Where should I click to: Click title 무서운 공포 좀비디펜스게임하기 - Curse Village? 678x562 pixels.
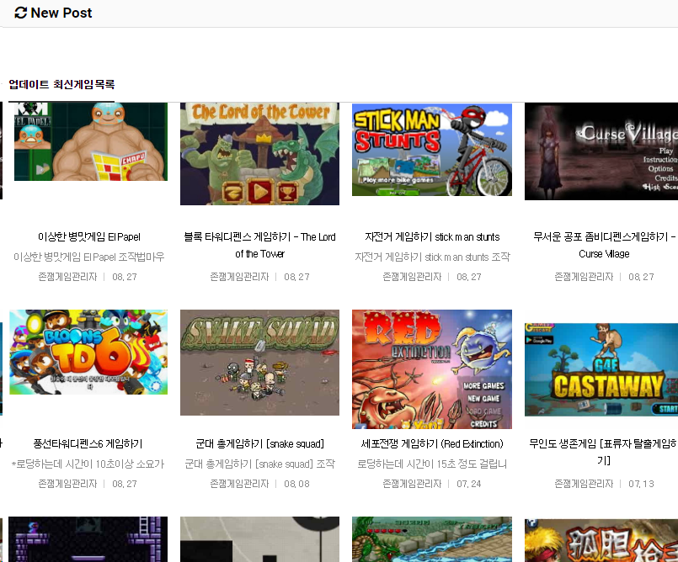click(604, 245)
